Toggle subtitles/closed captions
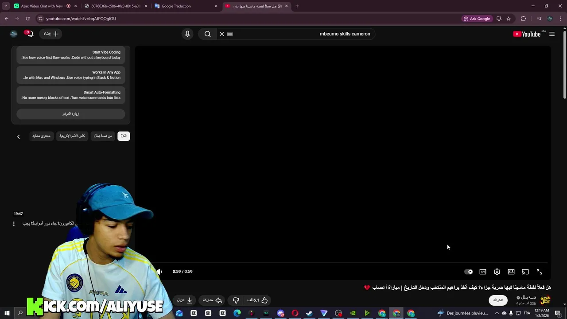The width and height of the screenshot is (567, 319). pos(483,272)
